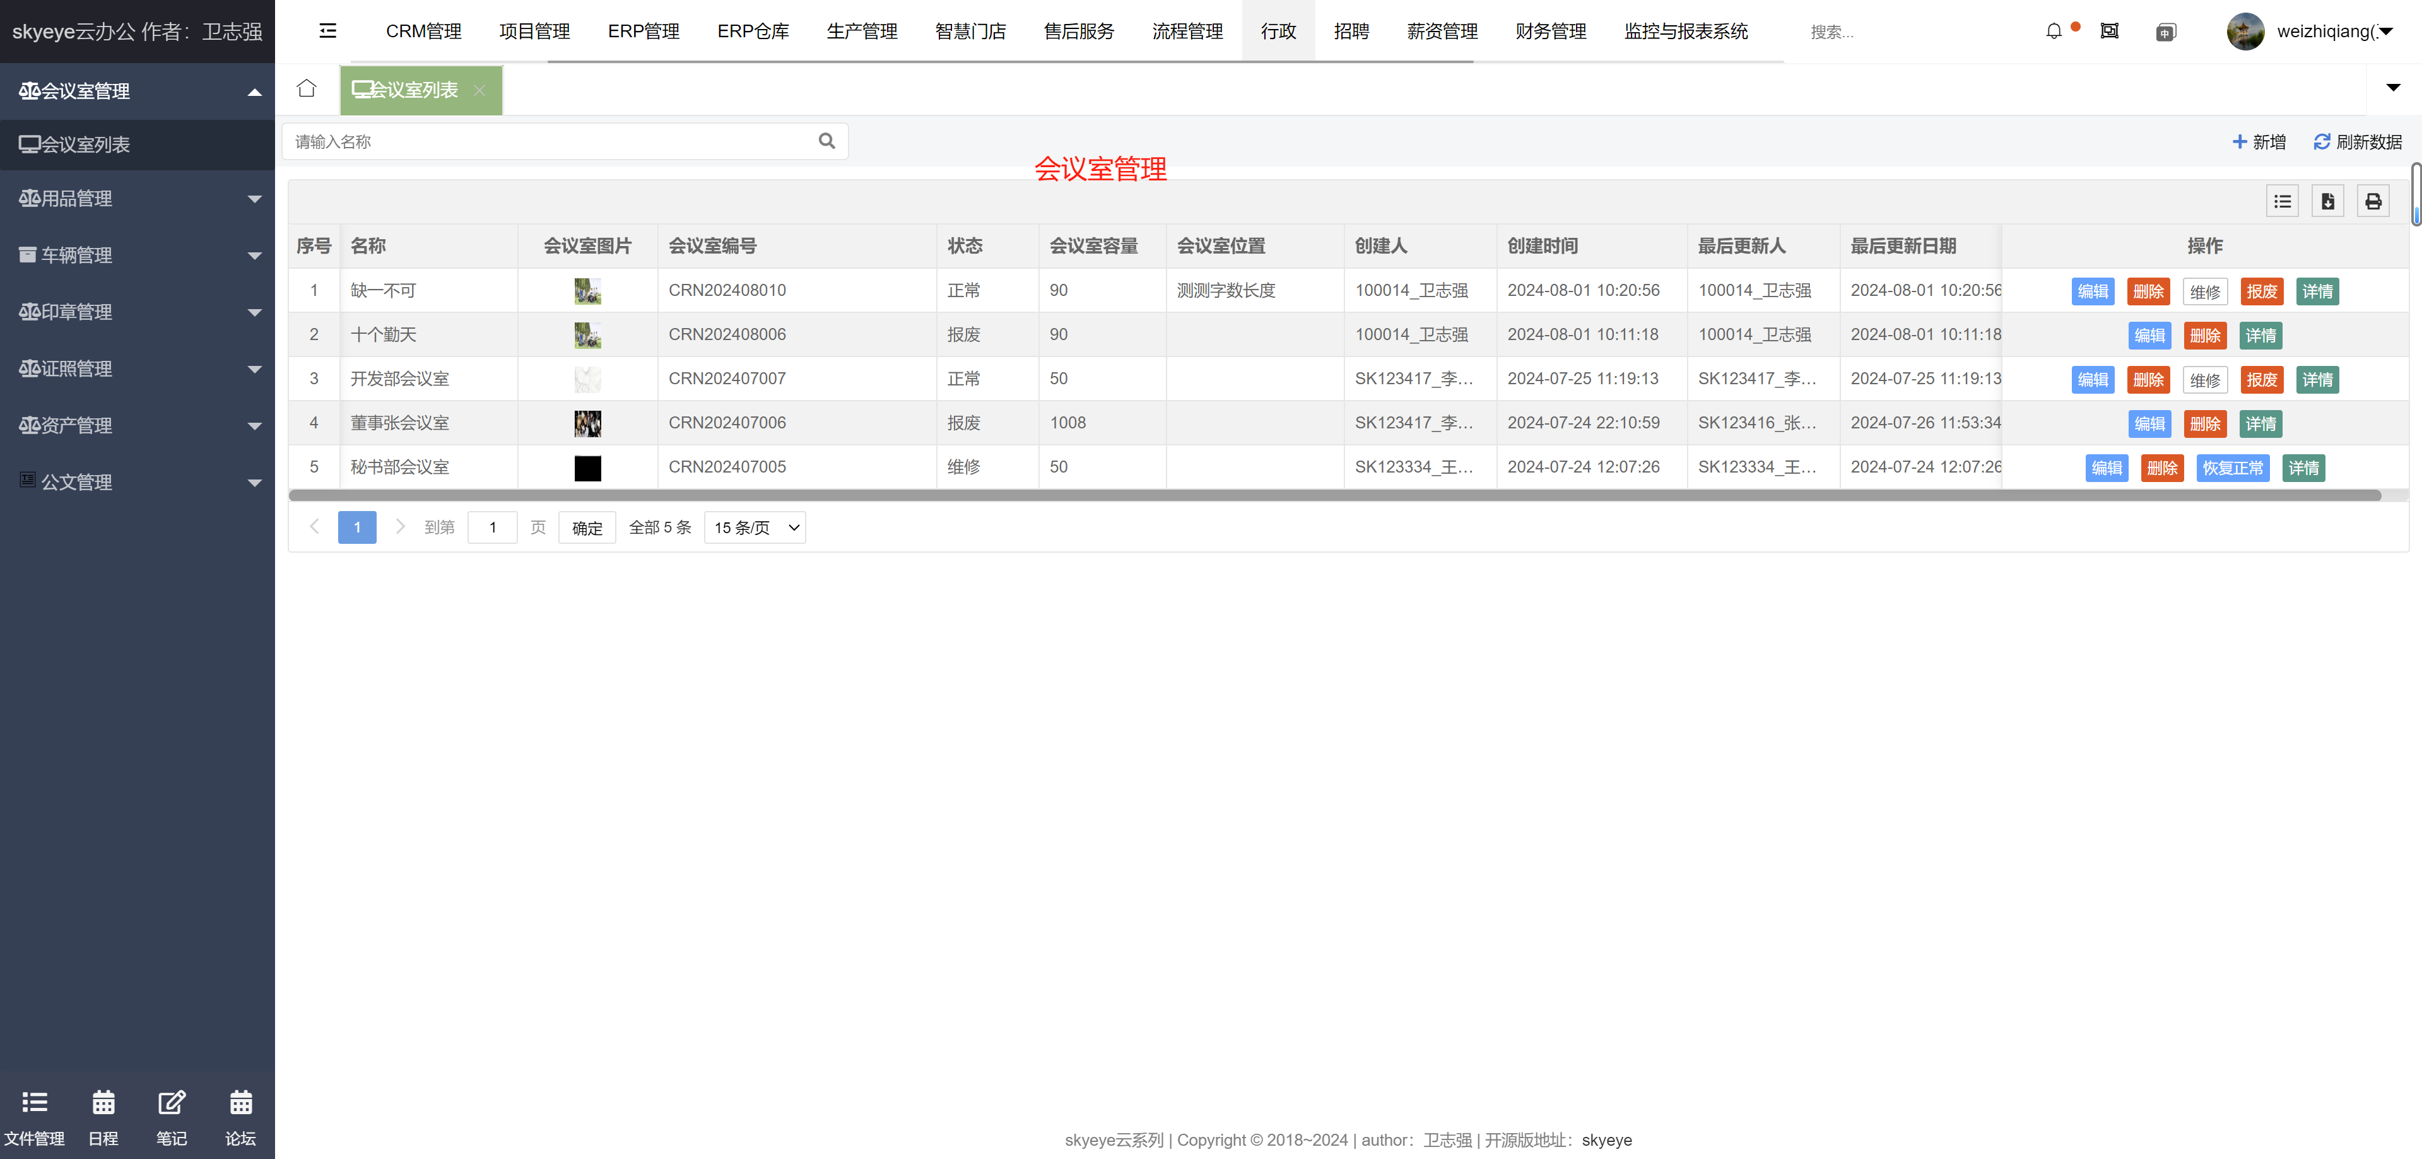Open the notification bell icon
This screenshot has width=2422, height=1159.
pyautogui.click(x=2054, y=31)
